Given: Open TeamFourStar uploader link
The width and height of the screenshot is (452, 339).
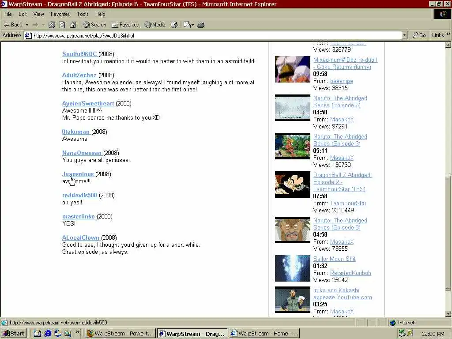Looking at the screenshot, I should [348, 203].
